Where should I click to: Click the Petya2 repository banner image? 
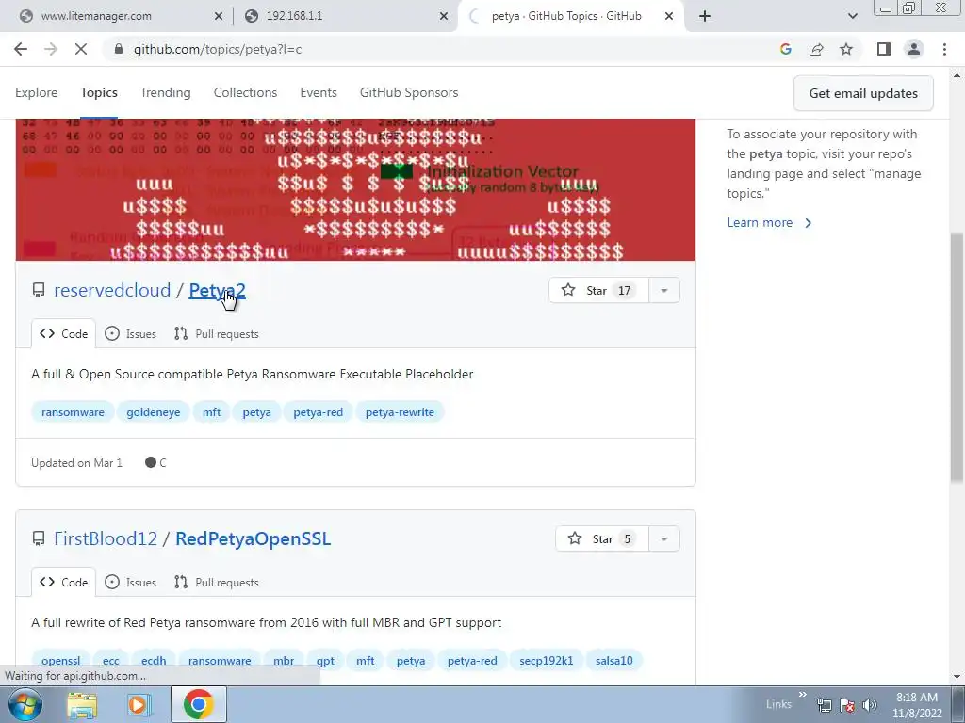pos(355,189)
